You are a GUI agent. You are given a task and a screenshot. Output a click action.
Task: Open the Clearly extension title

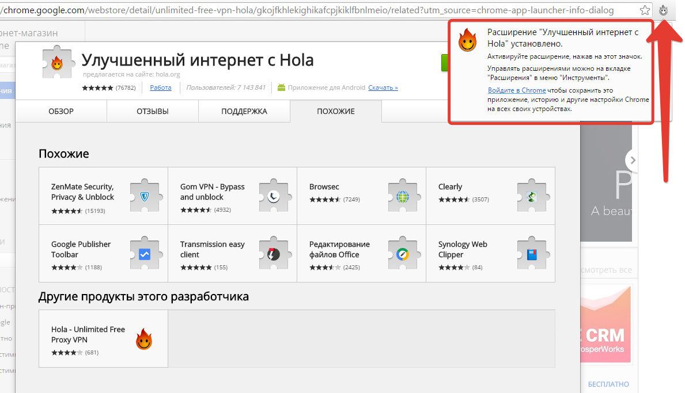[x=450, y=186]
